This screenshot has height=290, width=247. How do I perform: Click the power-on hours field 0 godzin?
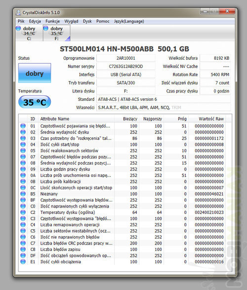click(x=215, y=91)
